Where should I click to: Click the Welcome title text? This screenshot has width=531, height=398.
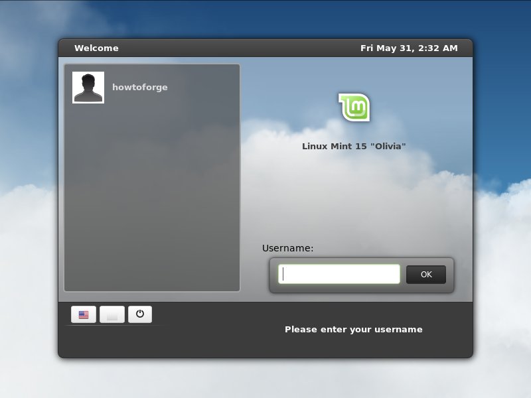[96, 48]
